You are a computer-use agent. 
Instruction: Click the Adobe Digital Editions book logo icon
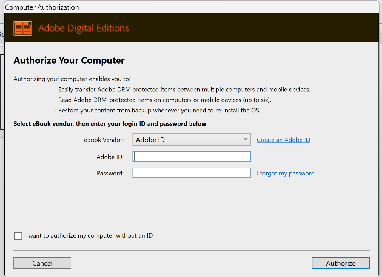click(x=23, y=28)
